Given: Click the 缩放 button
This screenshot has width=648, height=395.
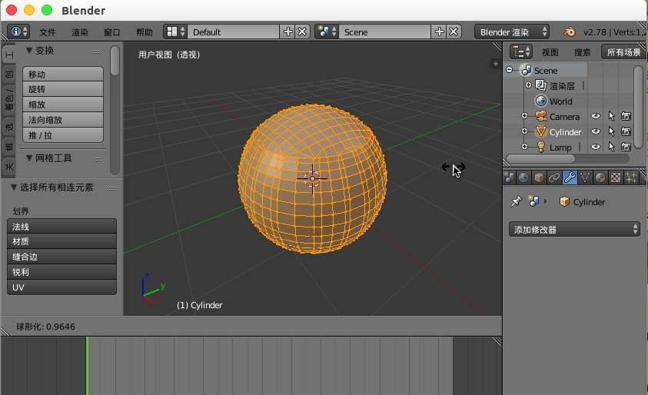Looking at the screenshot, I should [63, 105].
